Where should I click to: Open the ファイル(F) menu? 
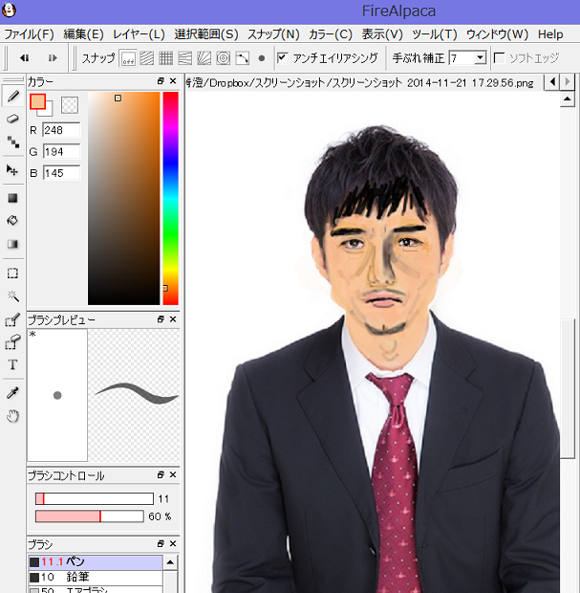click(29, 34)
